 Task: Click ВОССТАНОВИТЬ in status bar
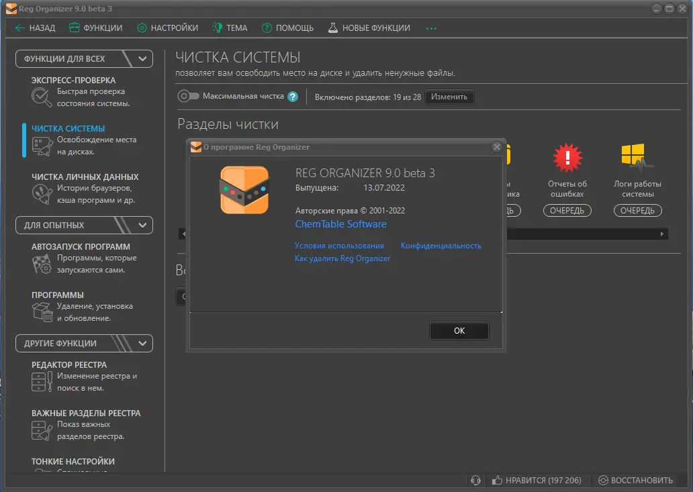tap(635, 480)
